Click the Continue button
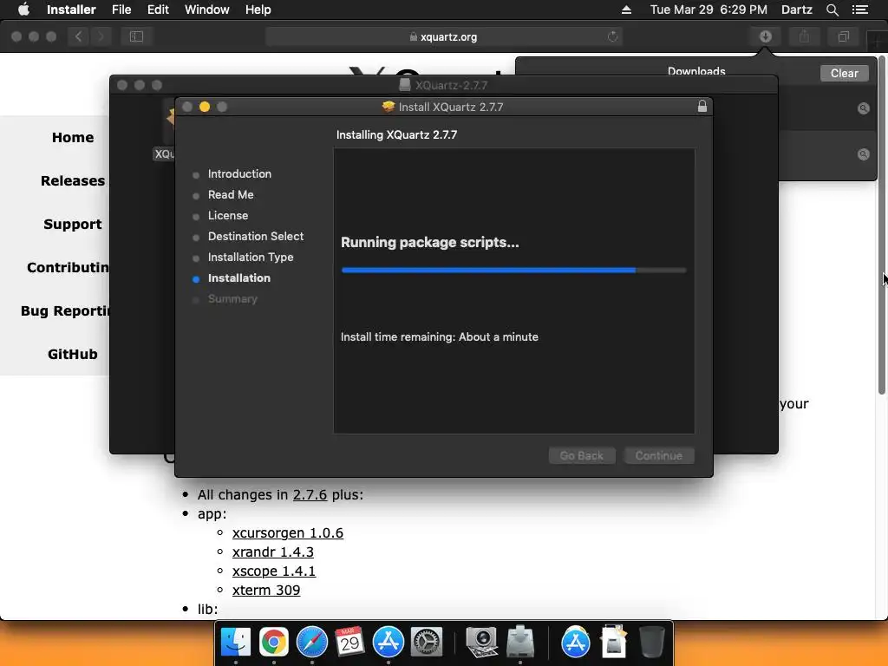This screenshot has height=666, width=888. tap(659, 455)
